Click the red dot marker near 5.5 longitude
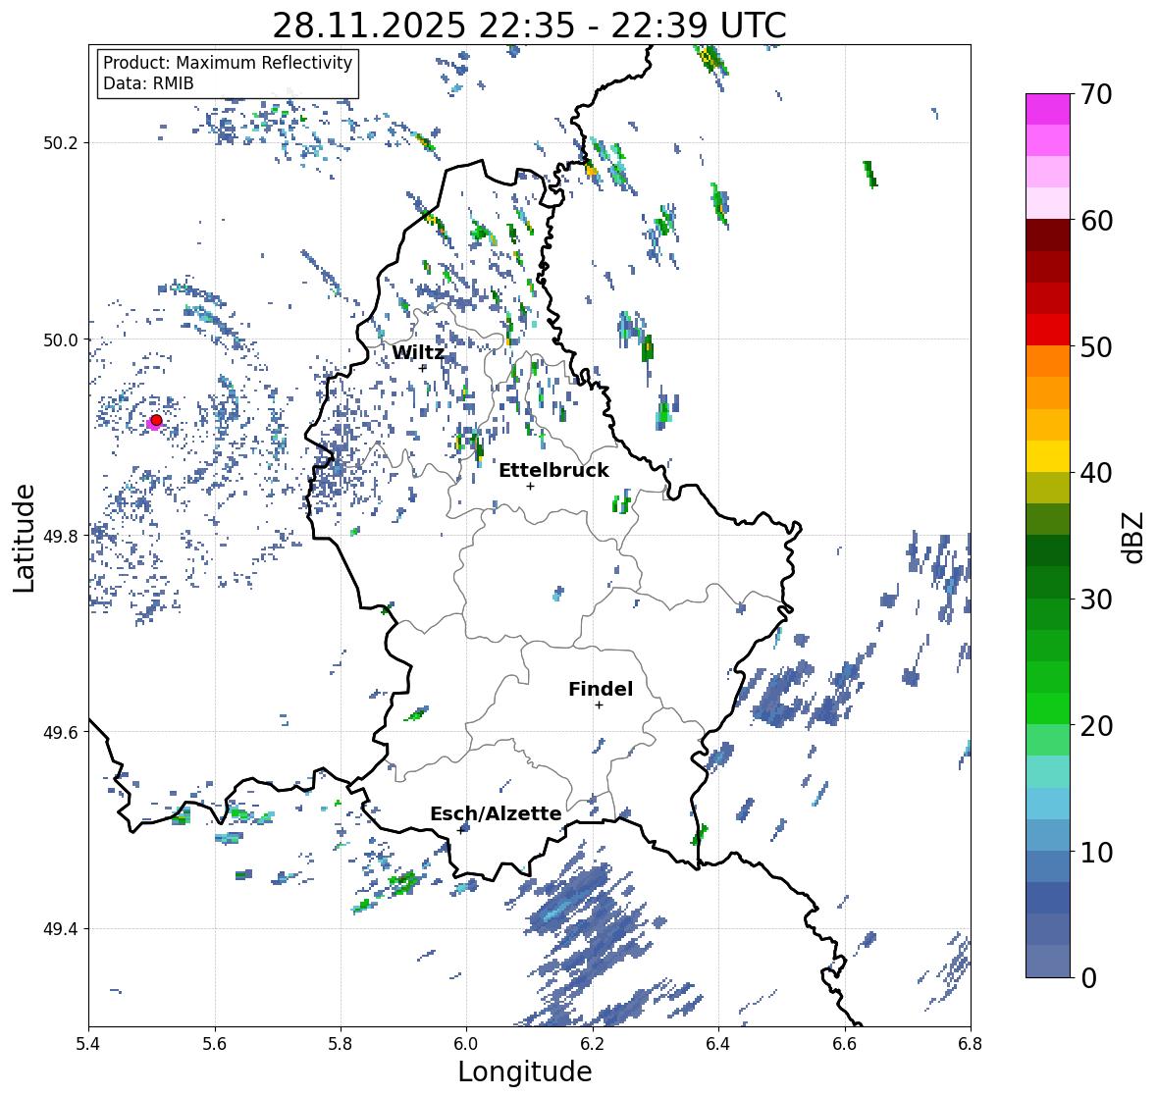1157x1096 pixels. [x=156, y=420]
